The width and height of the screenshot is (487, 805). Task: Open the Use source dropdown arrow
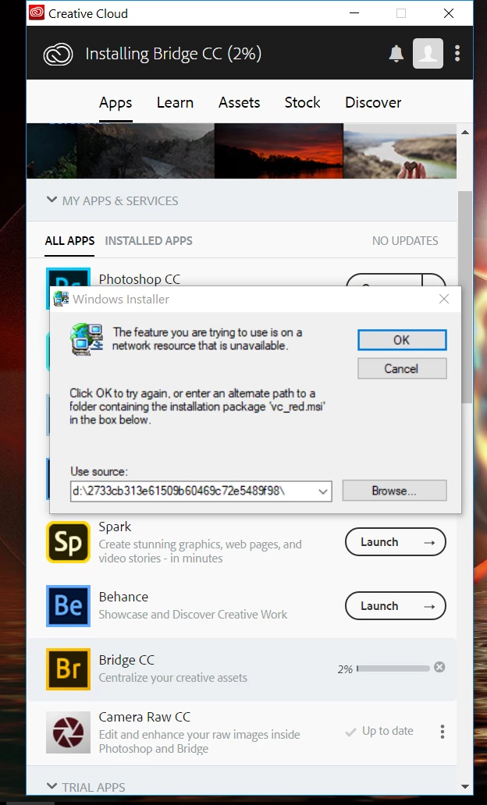tap(323, 491)
